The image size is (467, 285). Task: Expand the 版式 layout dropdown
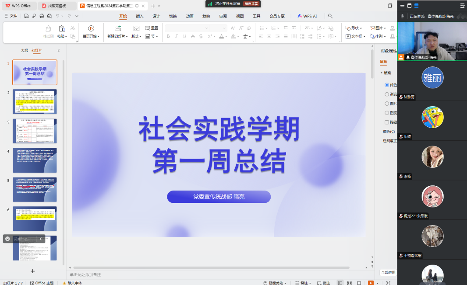pos(137,36)
